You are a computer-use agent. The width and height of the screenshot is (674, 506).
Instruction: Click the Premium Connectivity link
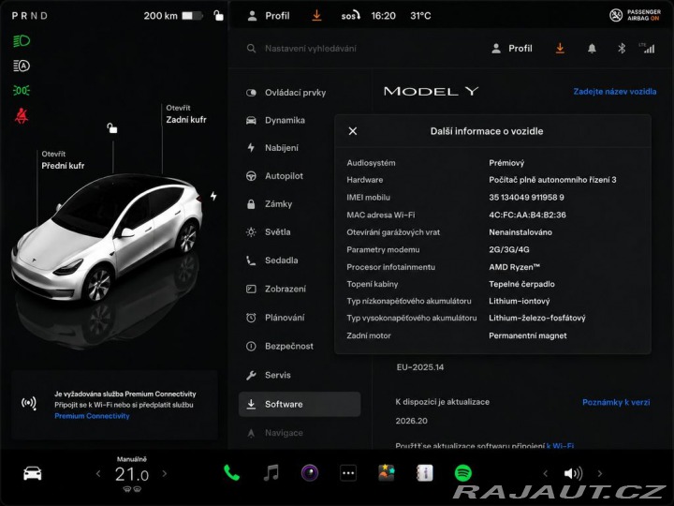[92, 416]
